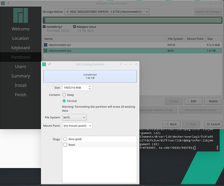Click the color square next to /dev/nvme0n1p2
The height and width of the screenshot is (186, 224).
tap(46, 51)
